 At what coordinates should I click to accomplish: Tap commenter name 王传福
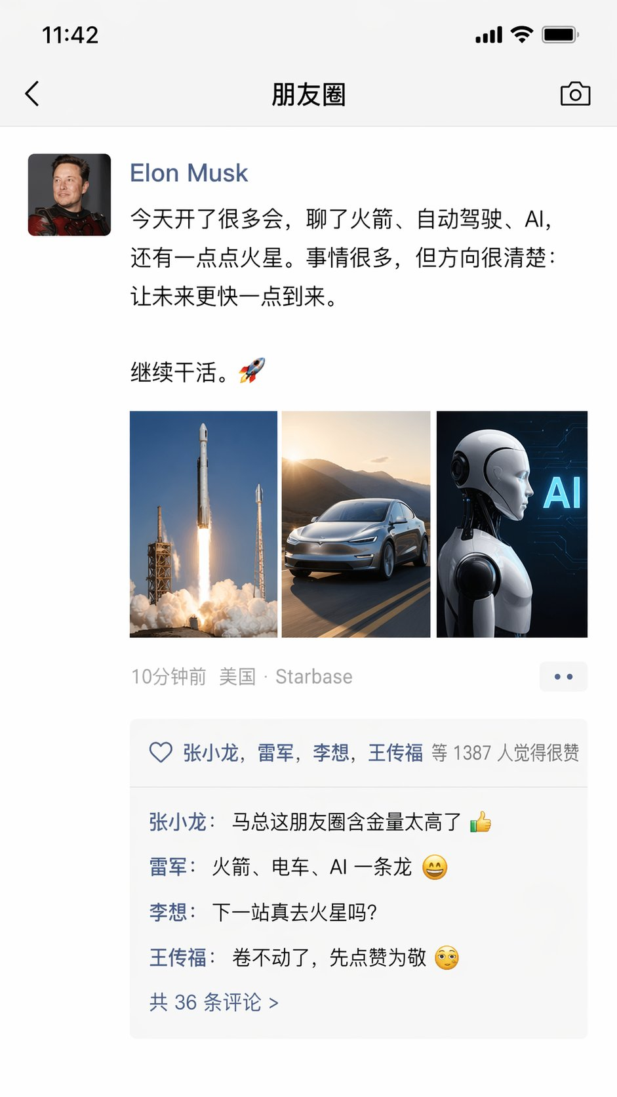[x=178, y=957]
